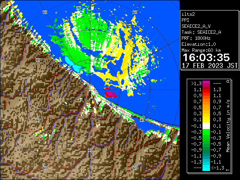Click the '60' range label in map's lower-right

pos(135,168)
